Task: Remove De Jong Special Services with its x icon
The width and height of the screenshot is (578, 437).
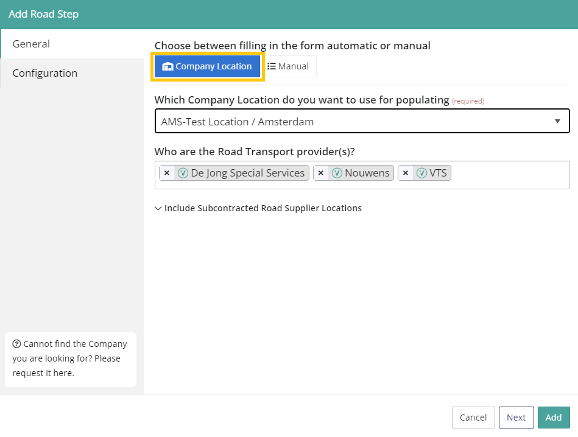Action: tap(167, 173)
